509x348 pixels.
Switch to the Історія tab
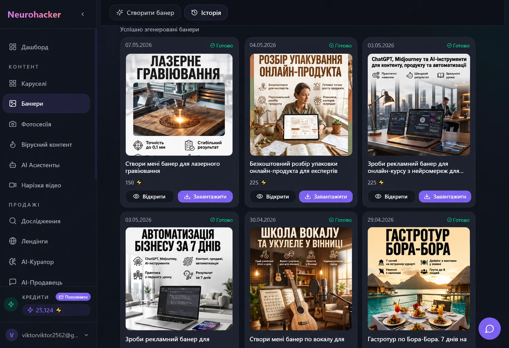pos(206,13)
